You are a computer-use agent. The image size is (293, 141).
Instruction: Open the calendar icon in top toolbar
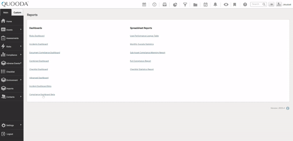pos(144,4)
